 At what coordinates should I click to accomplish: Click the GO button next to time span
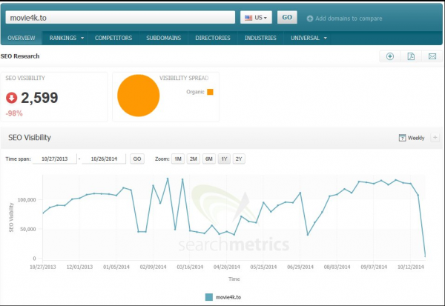click(137, 159)
